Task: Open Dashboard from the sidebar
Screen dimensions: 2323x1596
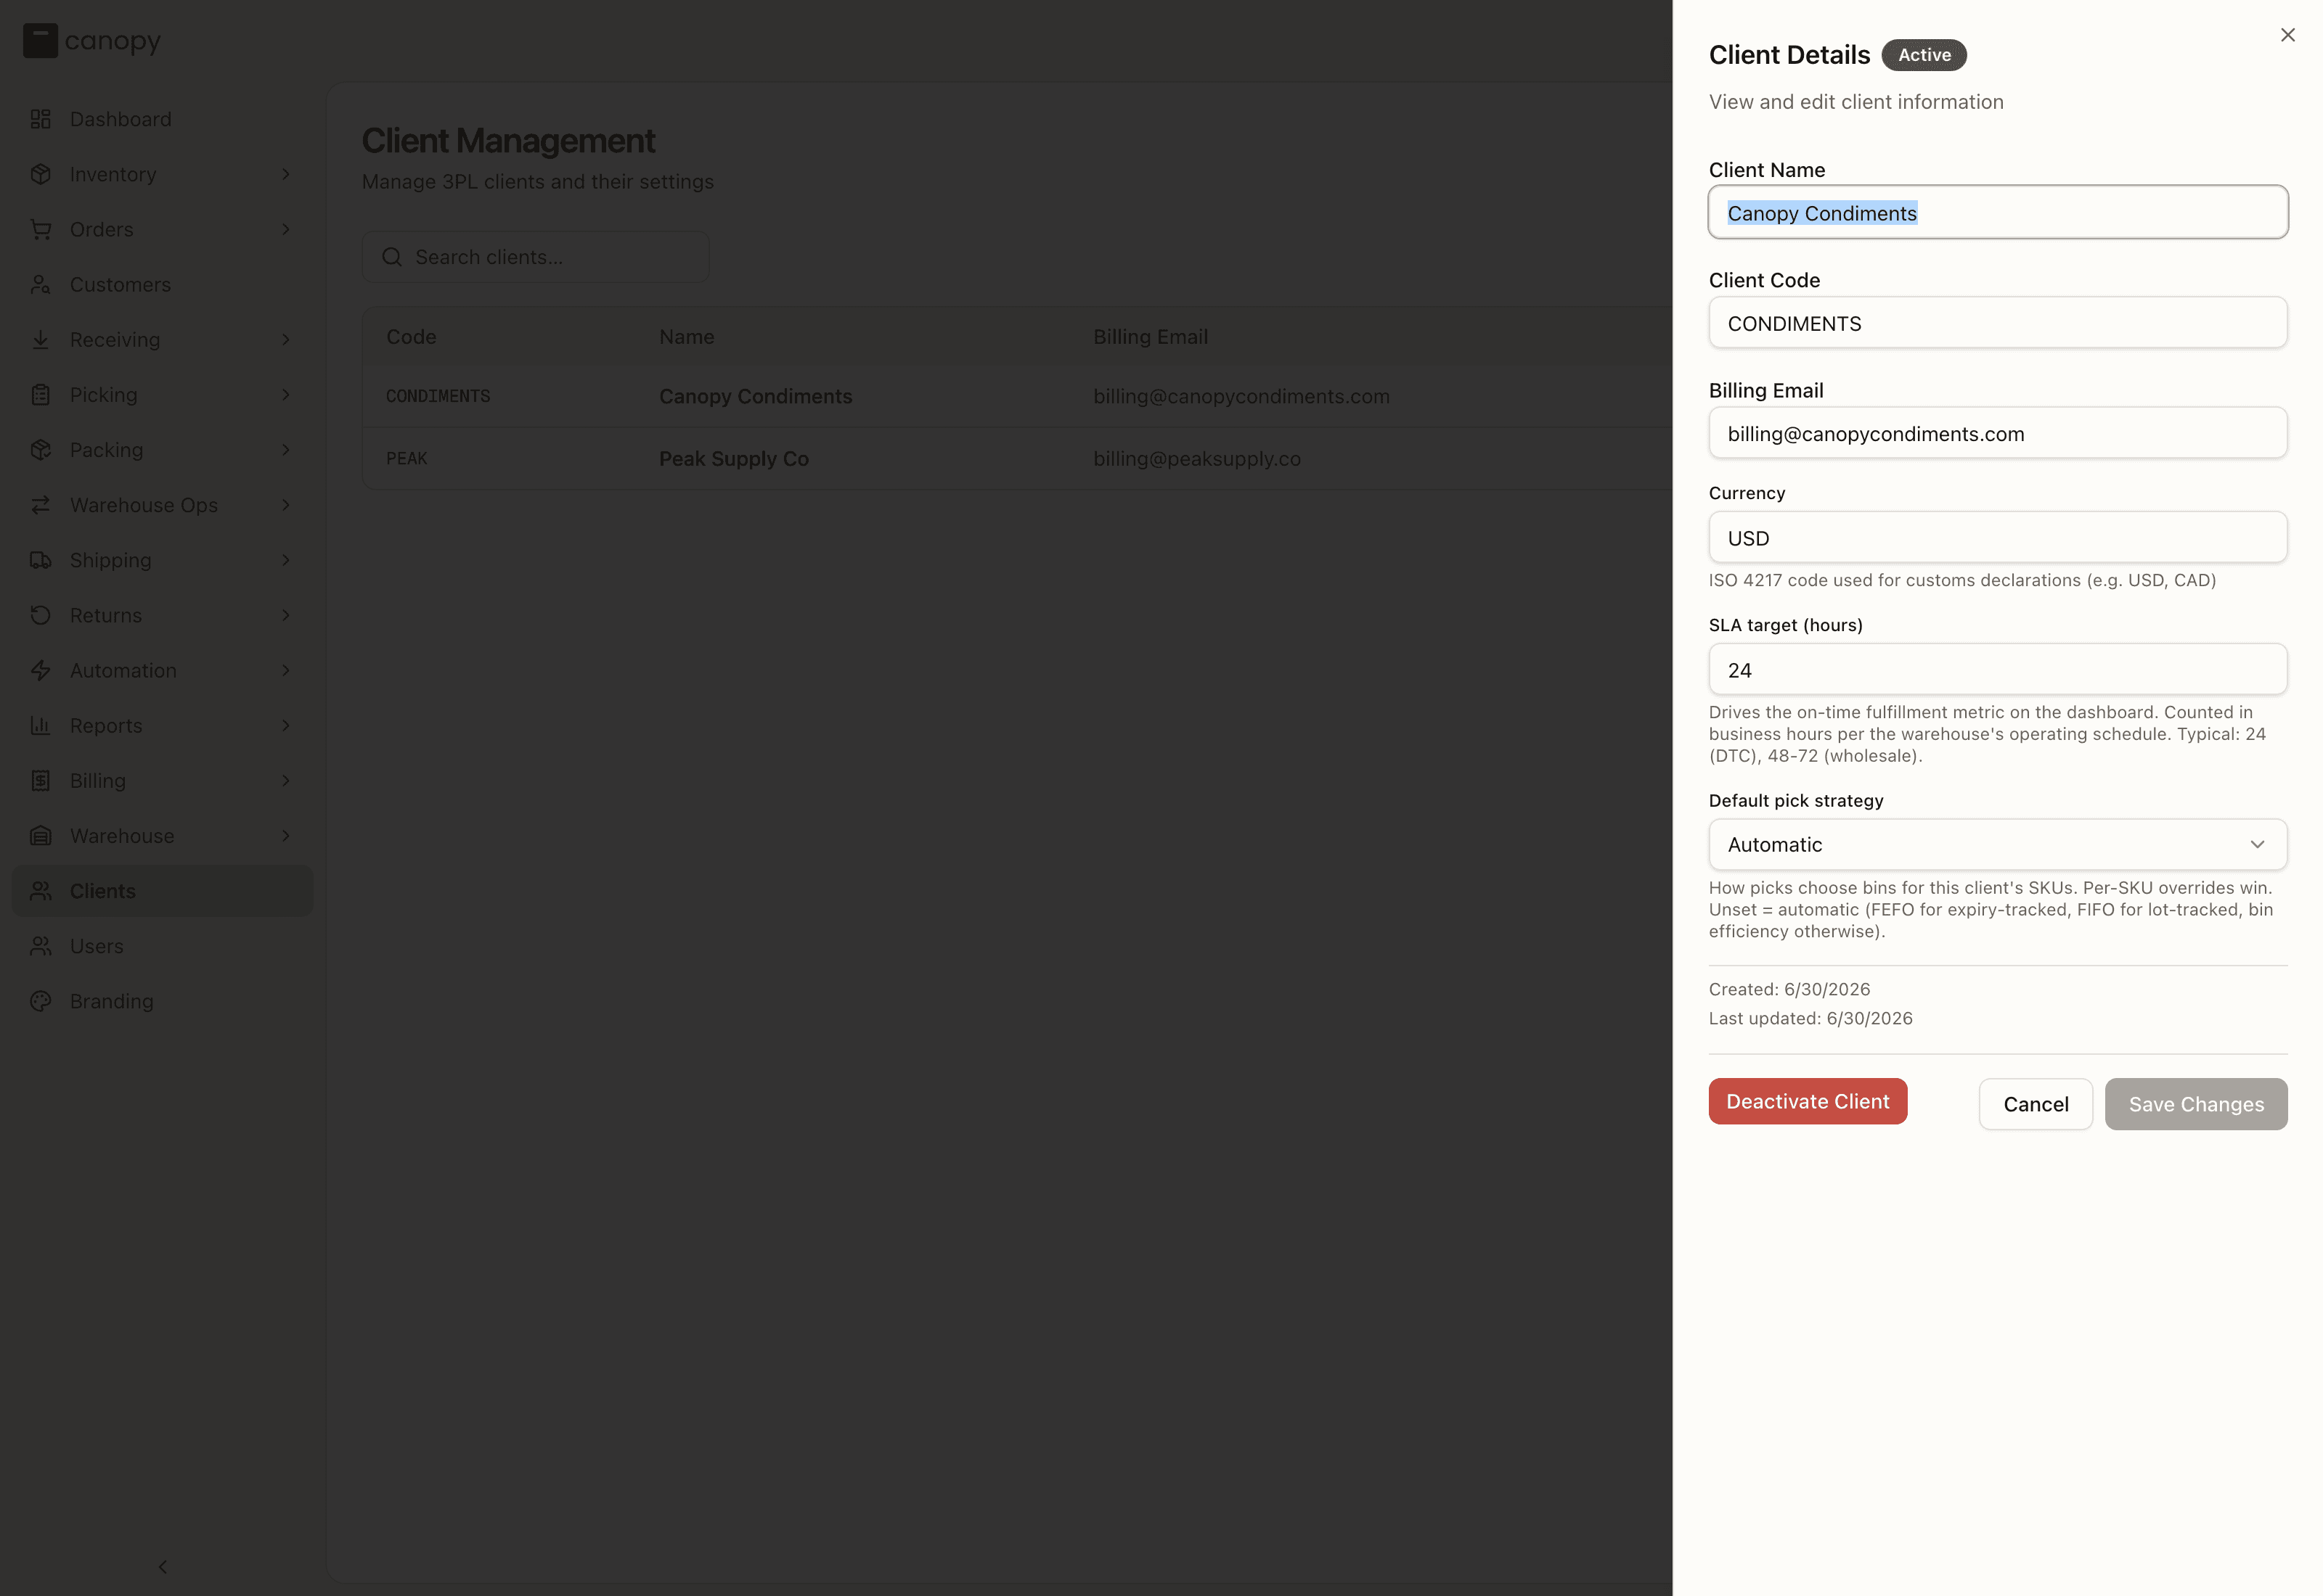Action: click(162, 119)
